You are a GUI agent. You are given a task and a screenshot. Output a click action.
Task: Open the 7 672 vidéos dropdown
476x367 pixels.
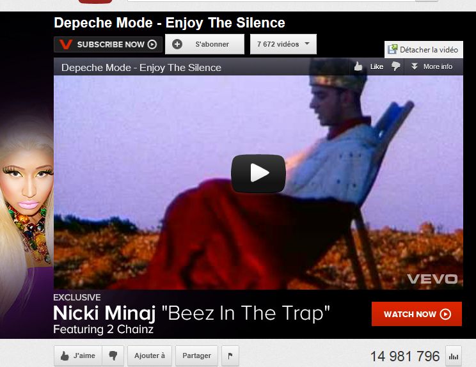click(283, 44)
